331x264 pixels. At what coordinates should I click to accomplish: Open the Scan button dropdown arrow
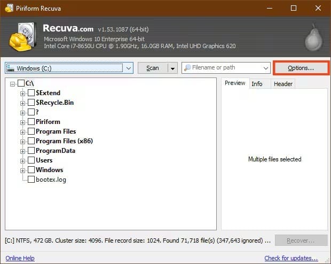[x=172, y=68]
